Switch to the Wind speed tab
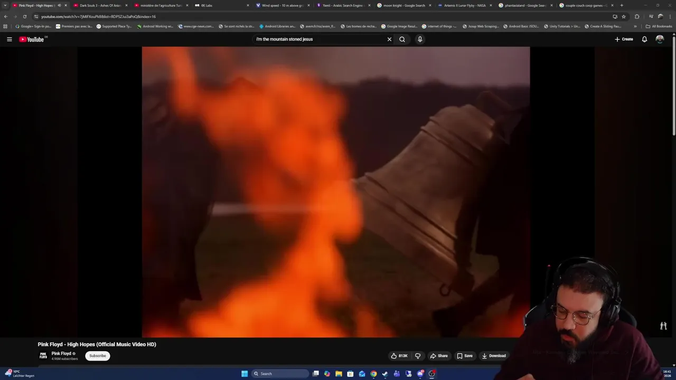Screen dimensions: 676x380 (x=283, y=5)
